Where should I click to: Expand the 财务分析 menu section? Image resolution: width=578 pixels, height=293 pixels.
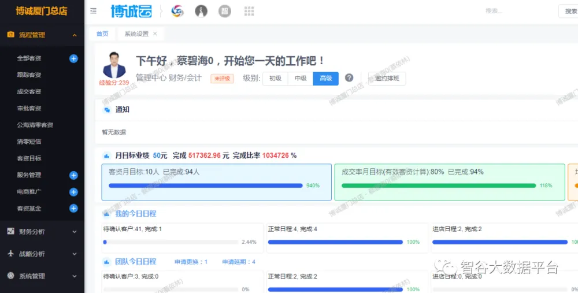coord(75,232)
